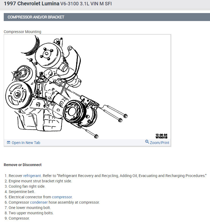Viewport: 210px width, 222px height.
Task: Select the Remove or Disconnect heading
Action: click(23, 165)
